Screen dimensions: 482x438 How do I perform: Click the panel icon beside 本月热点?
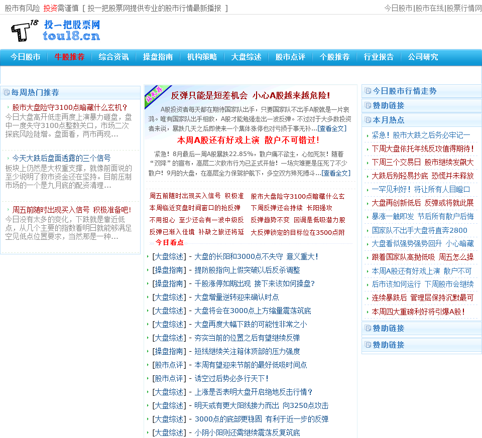(368, 120)
